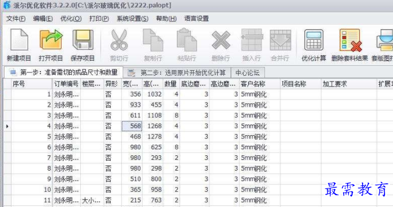
Task: Click 异形 value 否 in row 6
Action: pyautogui.click(x=108, y=147)
